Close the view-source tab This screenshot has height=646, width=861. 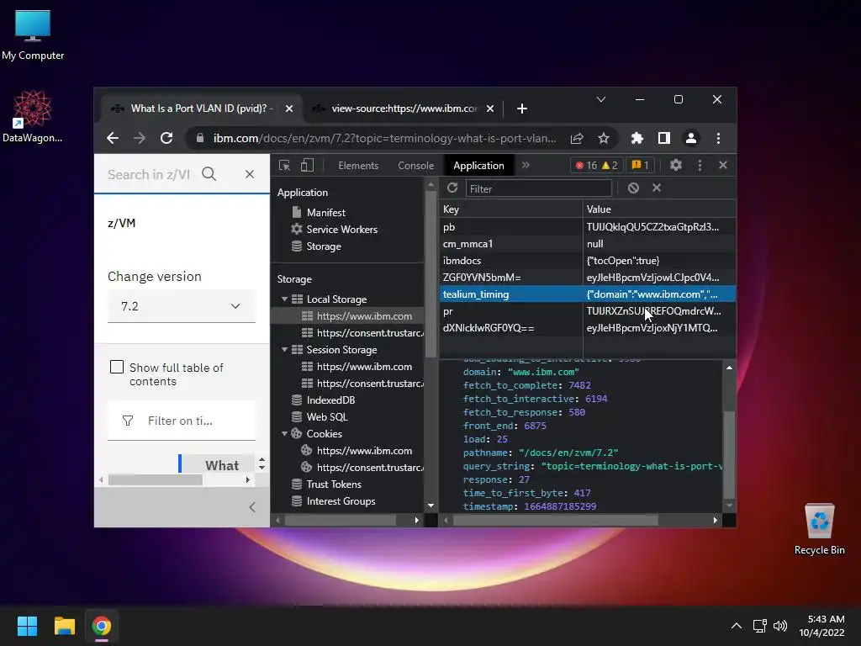click(x=490, y=109)
